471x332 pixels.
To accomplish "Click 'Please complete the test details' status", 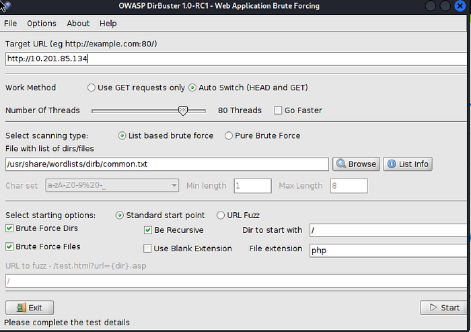I will (x=67, y=323).
